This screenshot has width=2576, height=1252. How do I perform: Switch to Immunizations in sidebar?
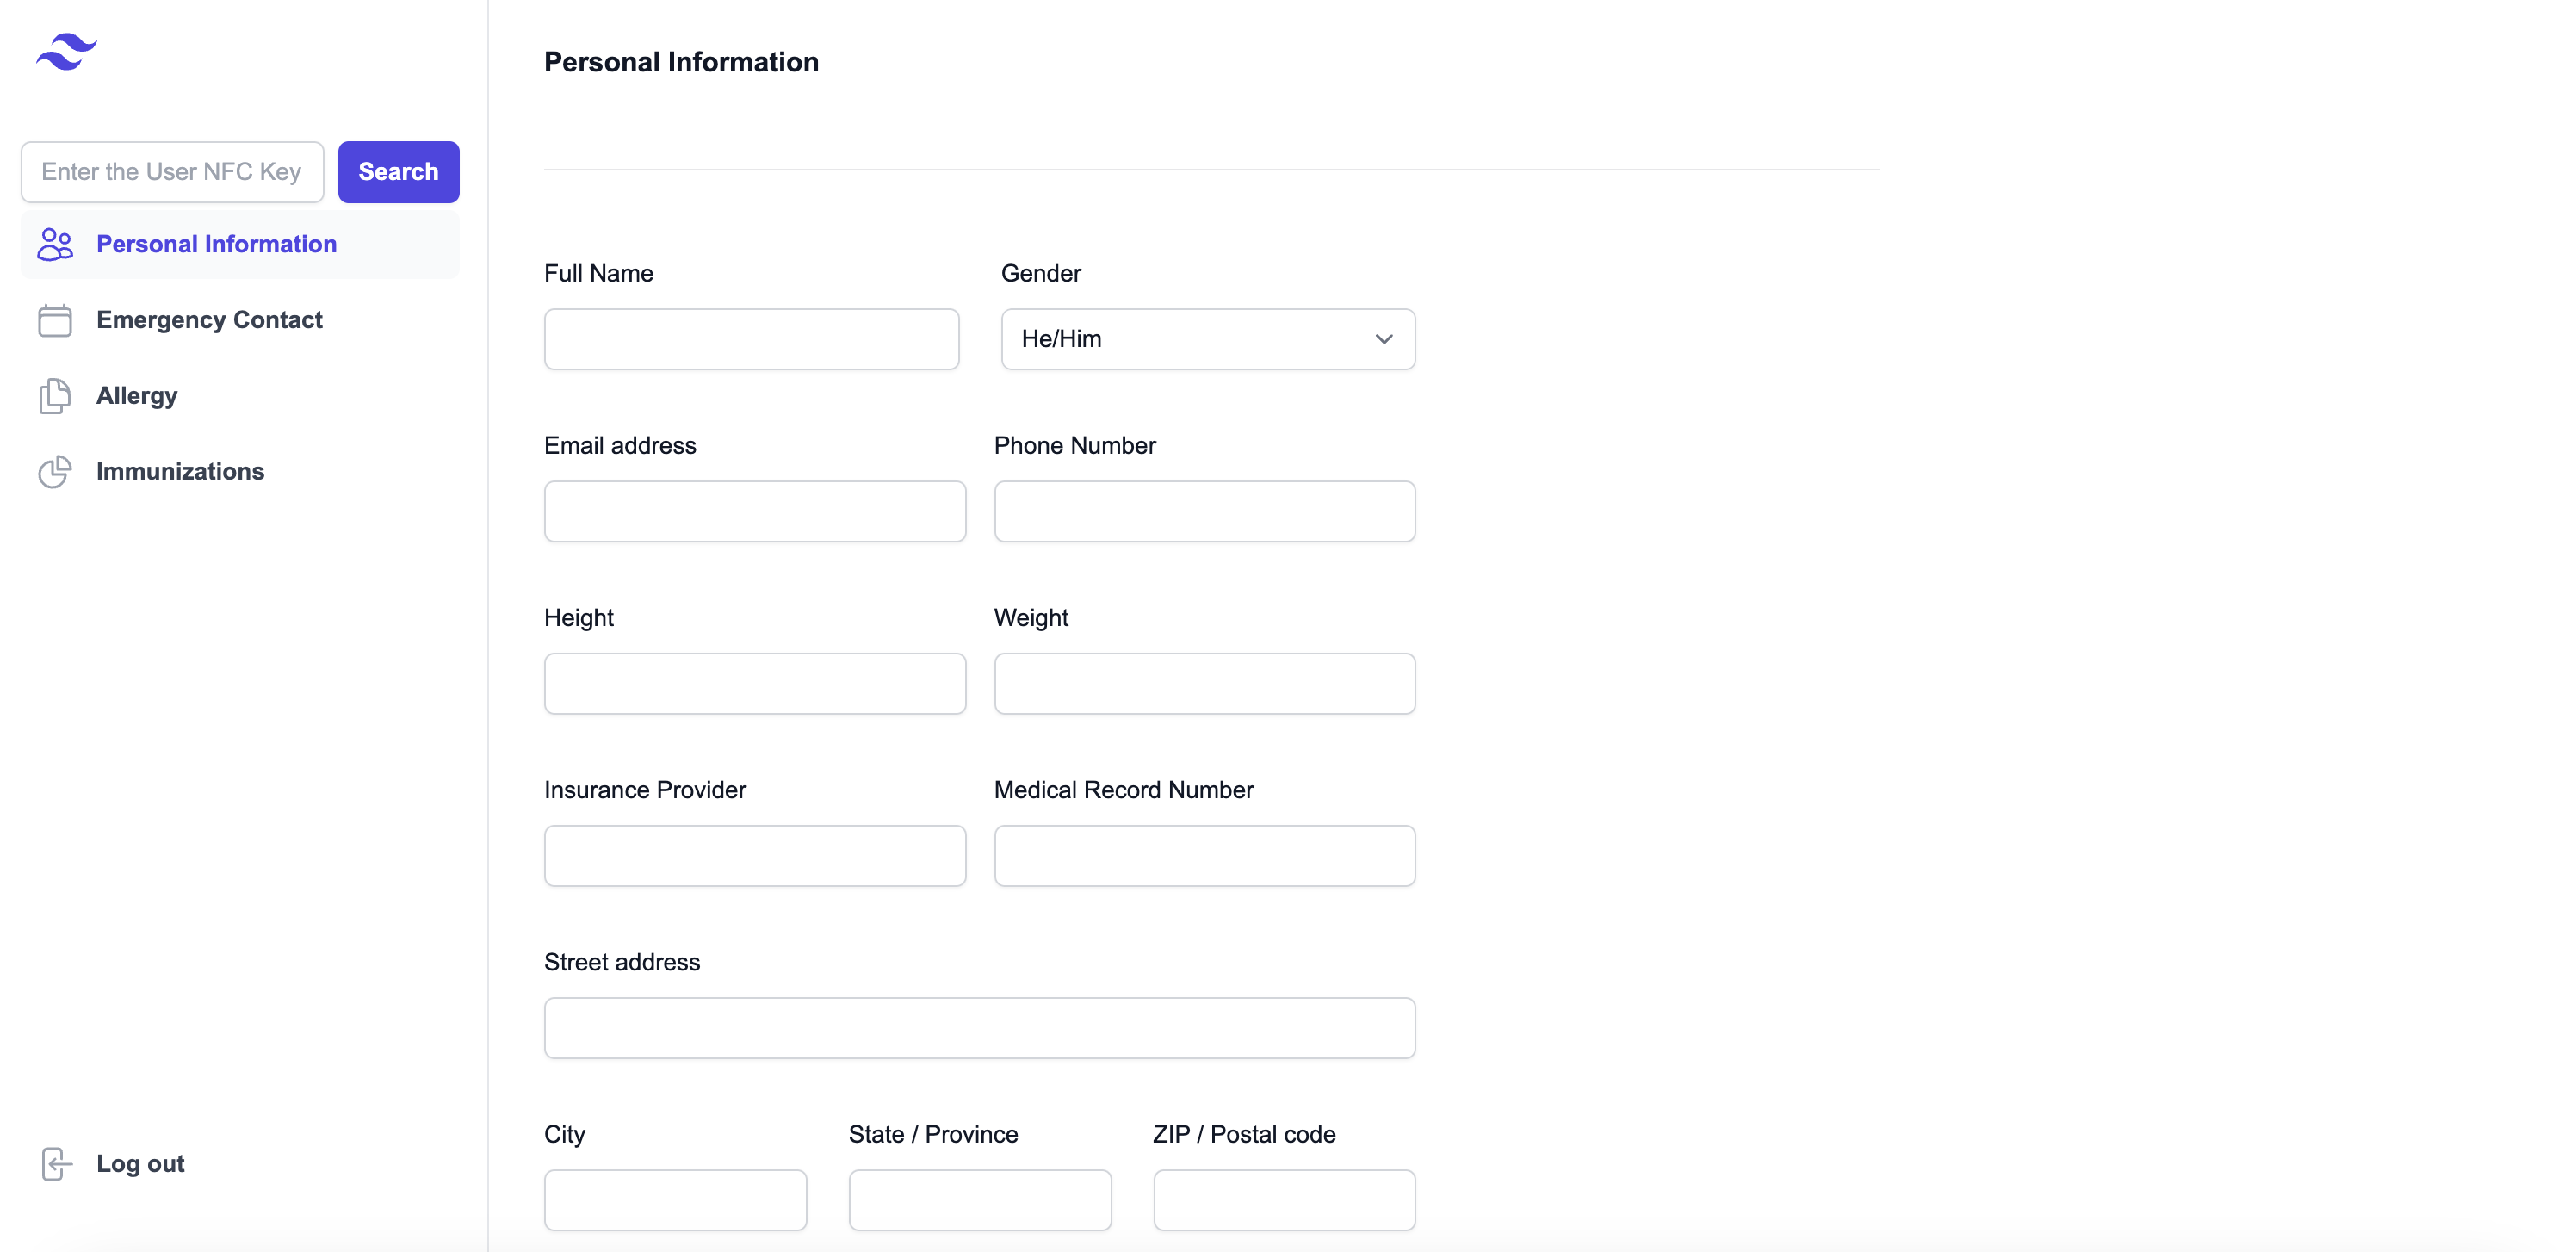coord(180,472)
